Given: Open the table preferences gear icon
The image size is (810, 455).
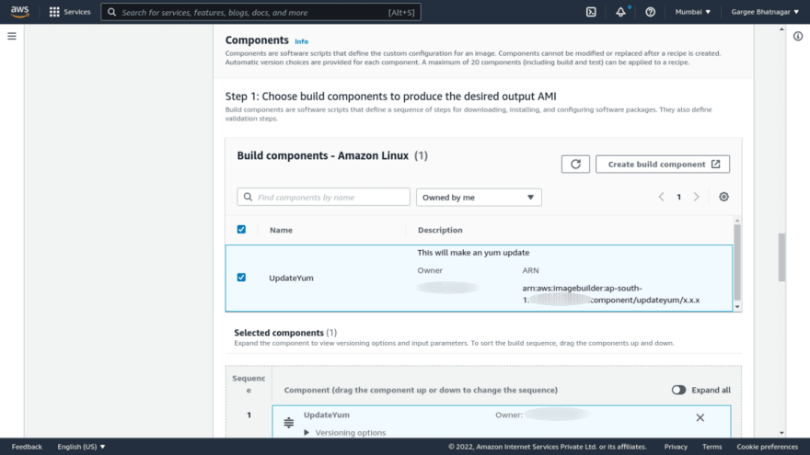Looking at the screenshot, I should coord(723,197).
